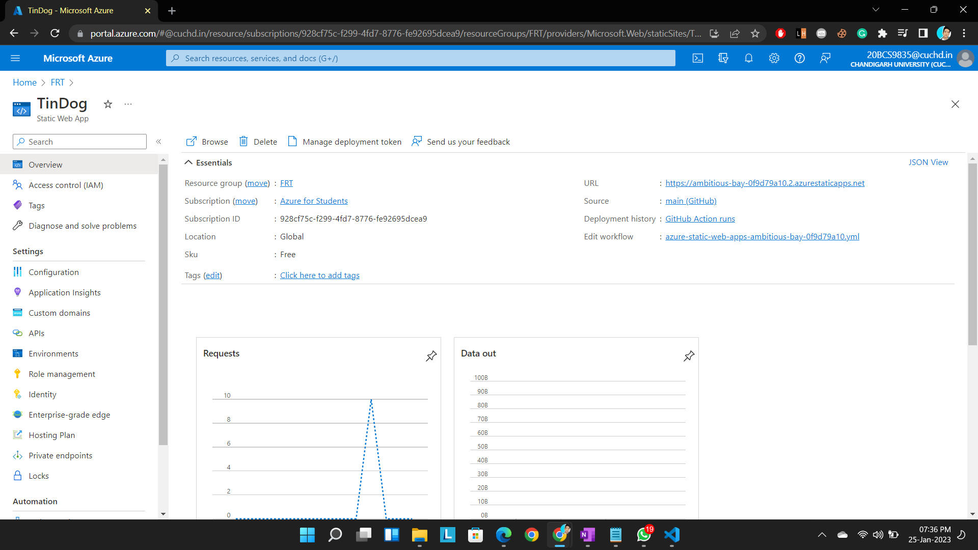978x550 pixels.
Task: Click the ellipsis next to the favorite star
Action: coord(127,104)
